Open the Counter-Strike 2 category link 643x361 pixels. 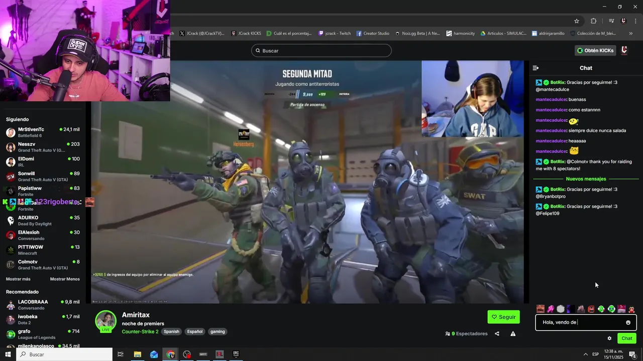pyautogui.click(x=140, y=331)
